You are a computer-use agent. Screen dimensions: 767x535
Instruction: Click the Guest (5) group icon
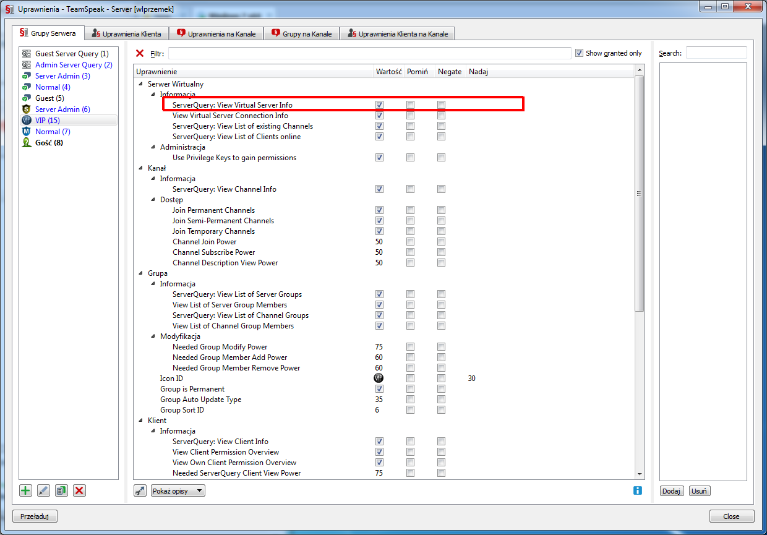27,98
